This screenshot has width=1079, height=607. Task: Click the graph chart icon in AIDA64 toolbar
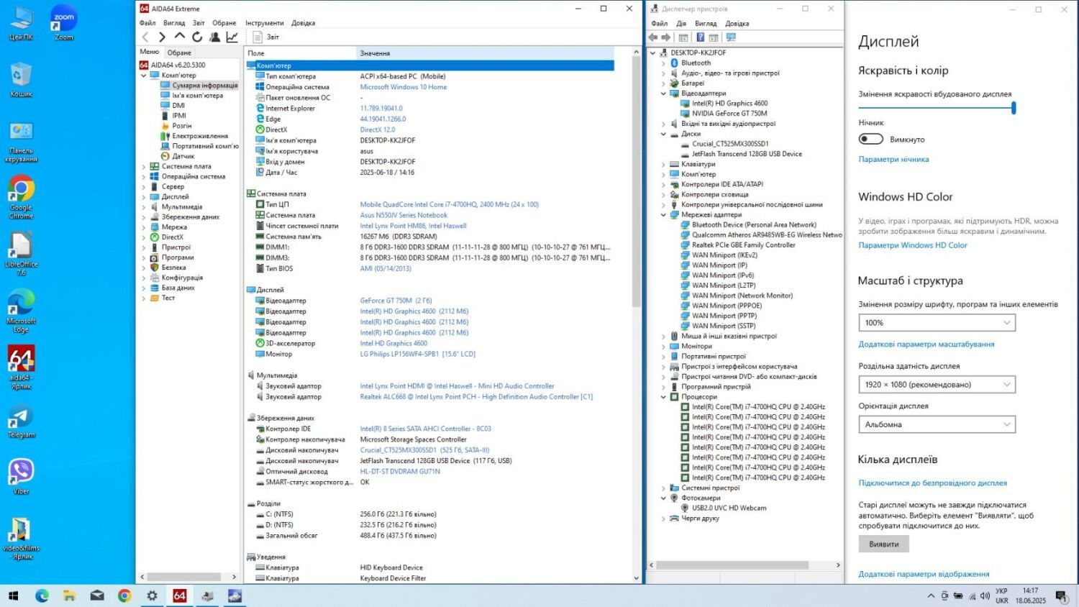pos(232,37)
